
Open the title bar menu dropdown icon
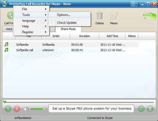134,4
